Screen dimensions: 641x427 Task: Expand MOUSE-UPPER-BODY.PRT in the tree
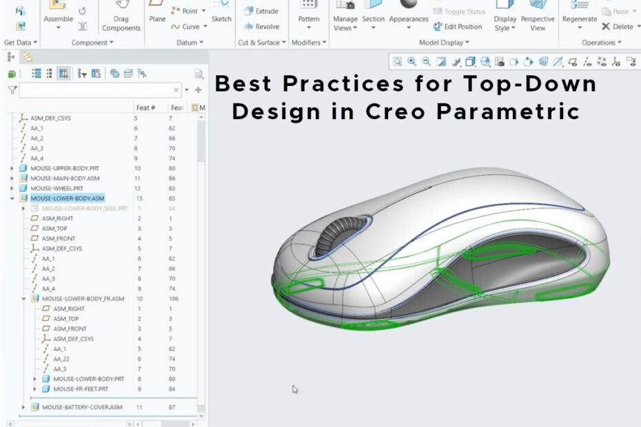(12, 168)
